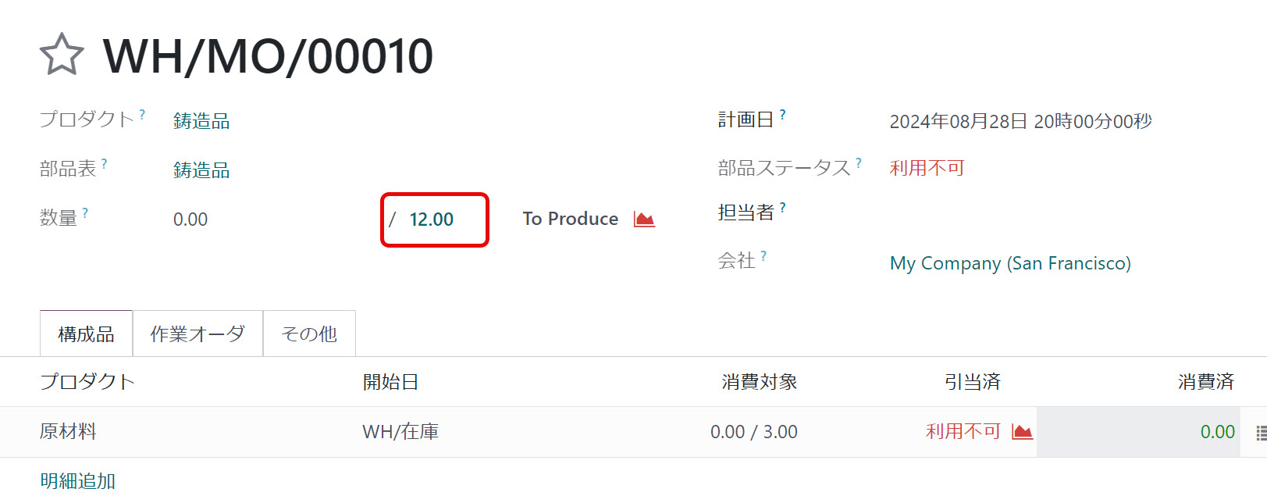The width and height of the screenshot is (1267, 496).
Task: Open the 鋳造品 link beside 部品表
Action: point(201,170)
